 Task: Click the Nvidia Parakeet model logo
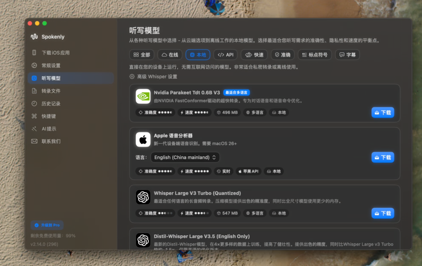pos(143,96)
